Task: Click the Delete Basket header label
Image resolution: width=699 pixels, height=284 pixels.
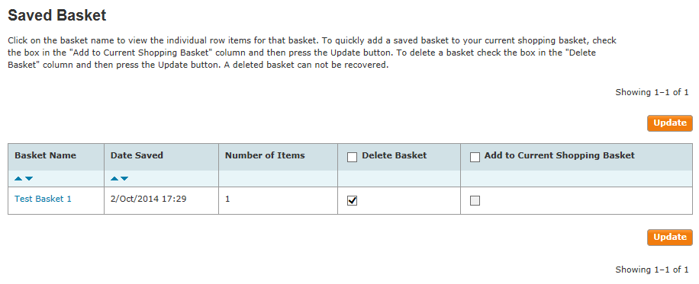Action: click(394, 155)
